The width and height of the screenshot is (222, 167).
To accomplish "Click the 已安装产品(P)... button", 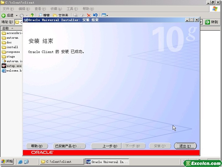I will pos(69,146).
